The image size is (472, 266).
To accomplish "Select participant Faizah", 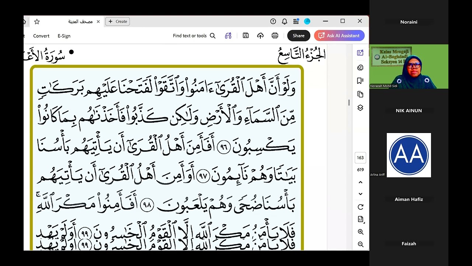I will pyautogui.click(x=409, y=243).
